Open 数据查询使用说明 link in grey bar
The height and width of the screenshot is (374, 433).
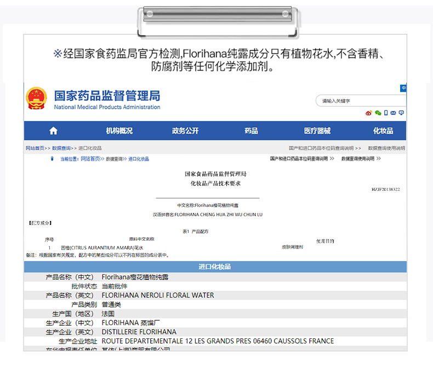[386, 148]
